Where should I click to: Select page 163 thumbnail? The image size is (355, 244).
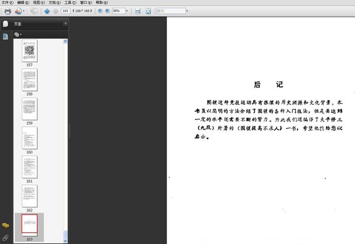click(x=30, y=225)
